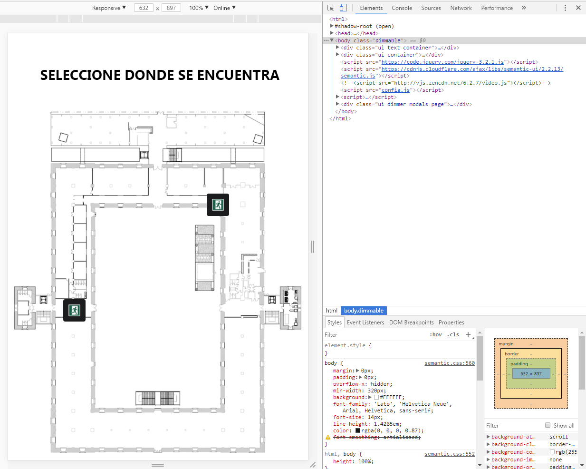Open the Properties sub-tab
The width and height of the screenshot is (586, 469).
click(x=452, y=322)
